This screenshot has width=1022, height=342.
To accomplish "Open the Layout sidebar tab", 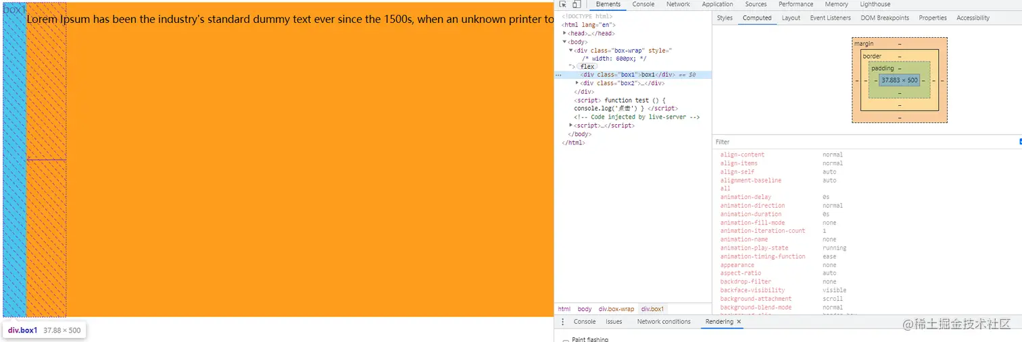I will tap(791, 18).
